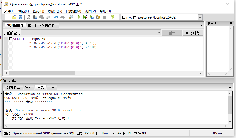
Task: Close the 输出窗口 output pane
Action: point(231,80)
